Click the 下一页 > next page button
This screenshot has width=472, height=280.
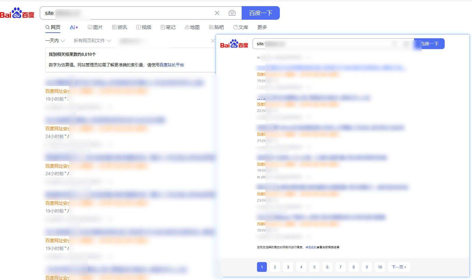399,267
